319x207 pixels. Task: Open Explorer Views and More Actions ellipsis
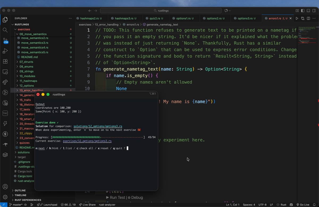[x=70, y=18]
